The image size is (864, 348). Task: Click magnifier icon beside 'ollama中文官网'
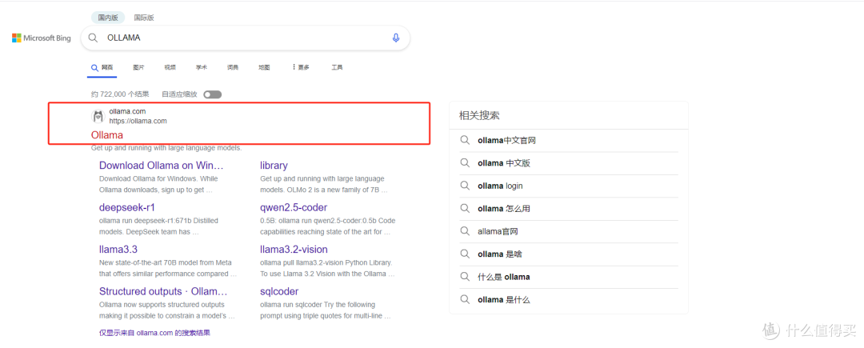tap(465, 141)
